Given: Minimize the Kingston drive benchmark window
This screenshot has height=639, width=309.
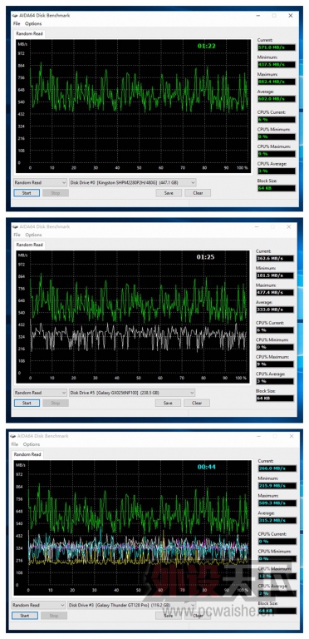Looking at the screenshot, I should click(x=258, y=16).
